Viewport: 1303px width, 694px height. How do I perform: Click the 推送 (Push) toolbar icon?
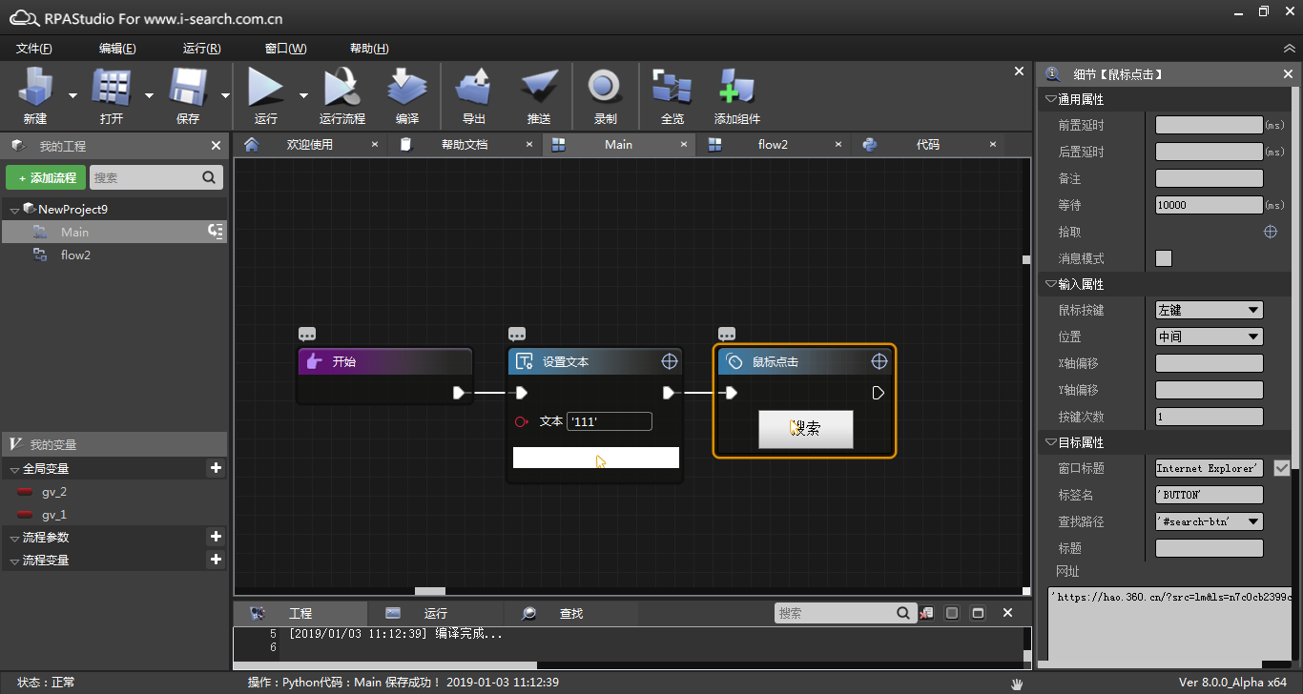[x=539, y=88]
